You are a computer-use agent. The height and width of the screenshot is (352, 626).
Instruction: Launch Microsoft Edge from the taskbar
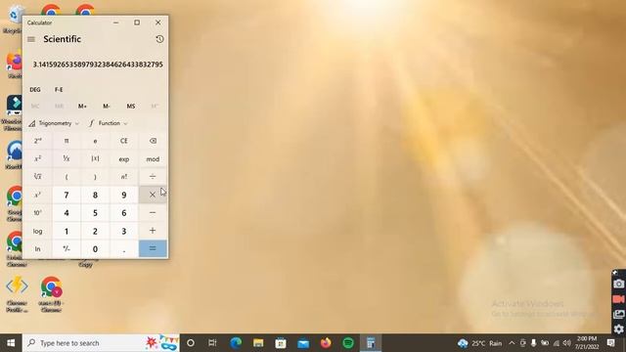click(x=236, y=343)
